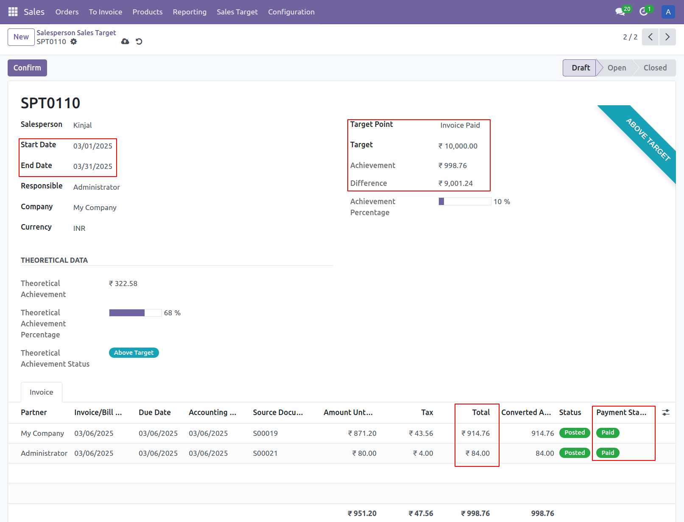The image size is (684, 522).
Task: Open the user account avatar menu
Action: [668, 11]
